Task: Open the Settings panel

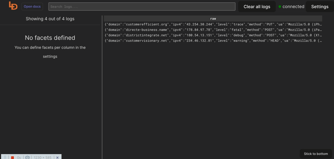Action: pyautogui.click(x=320, y=7)
